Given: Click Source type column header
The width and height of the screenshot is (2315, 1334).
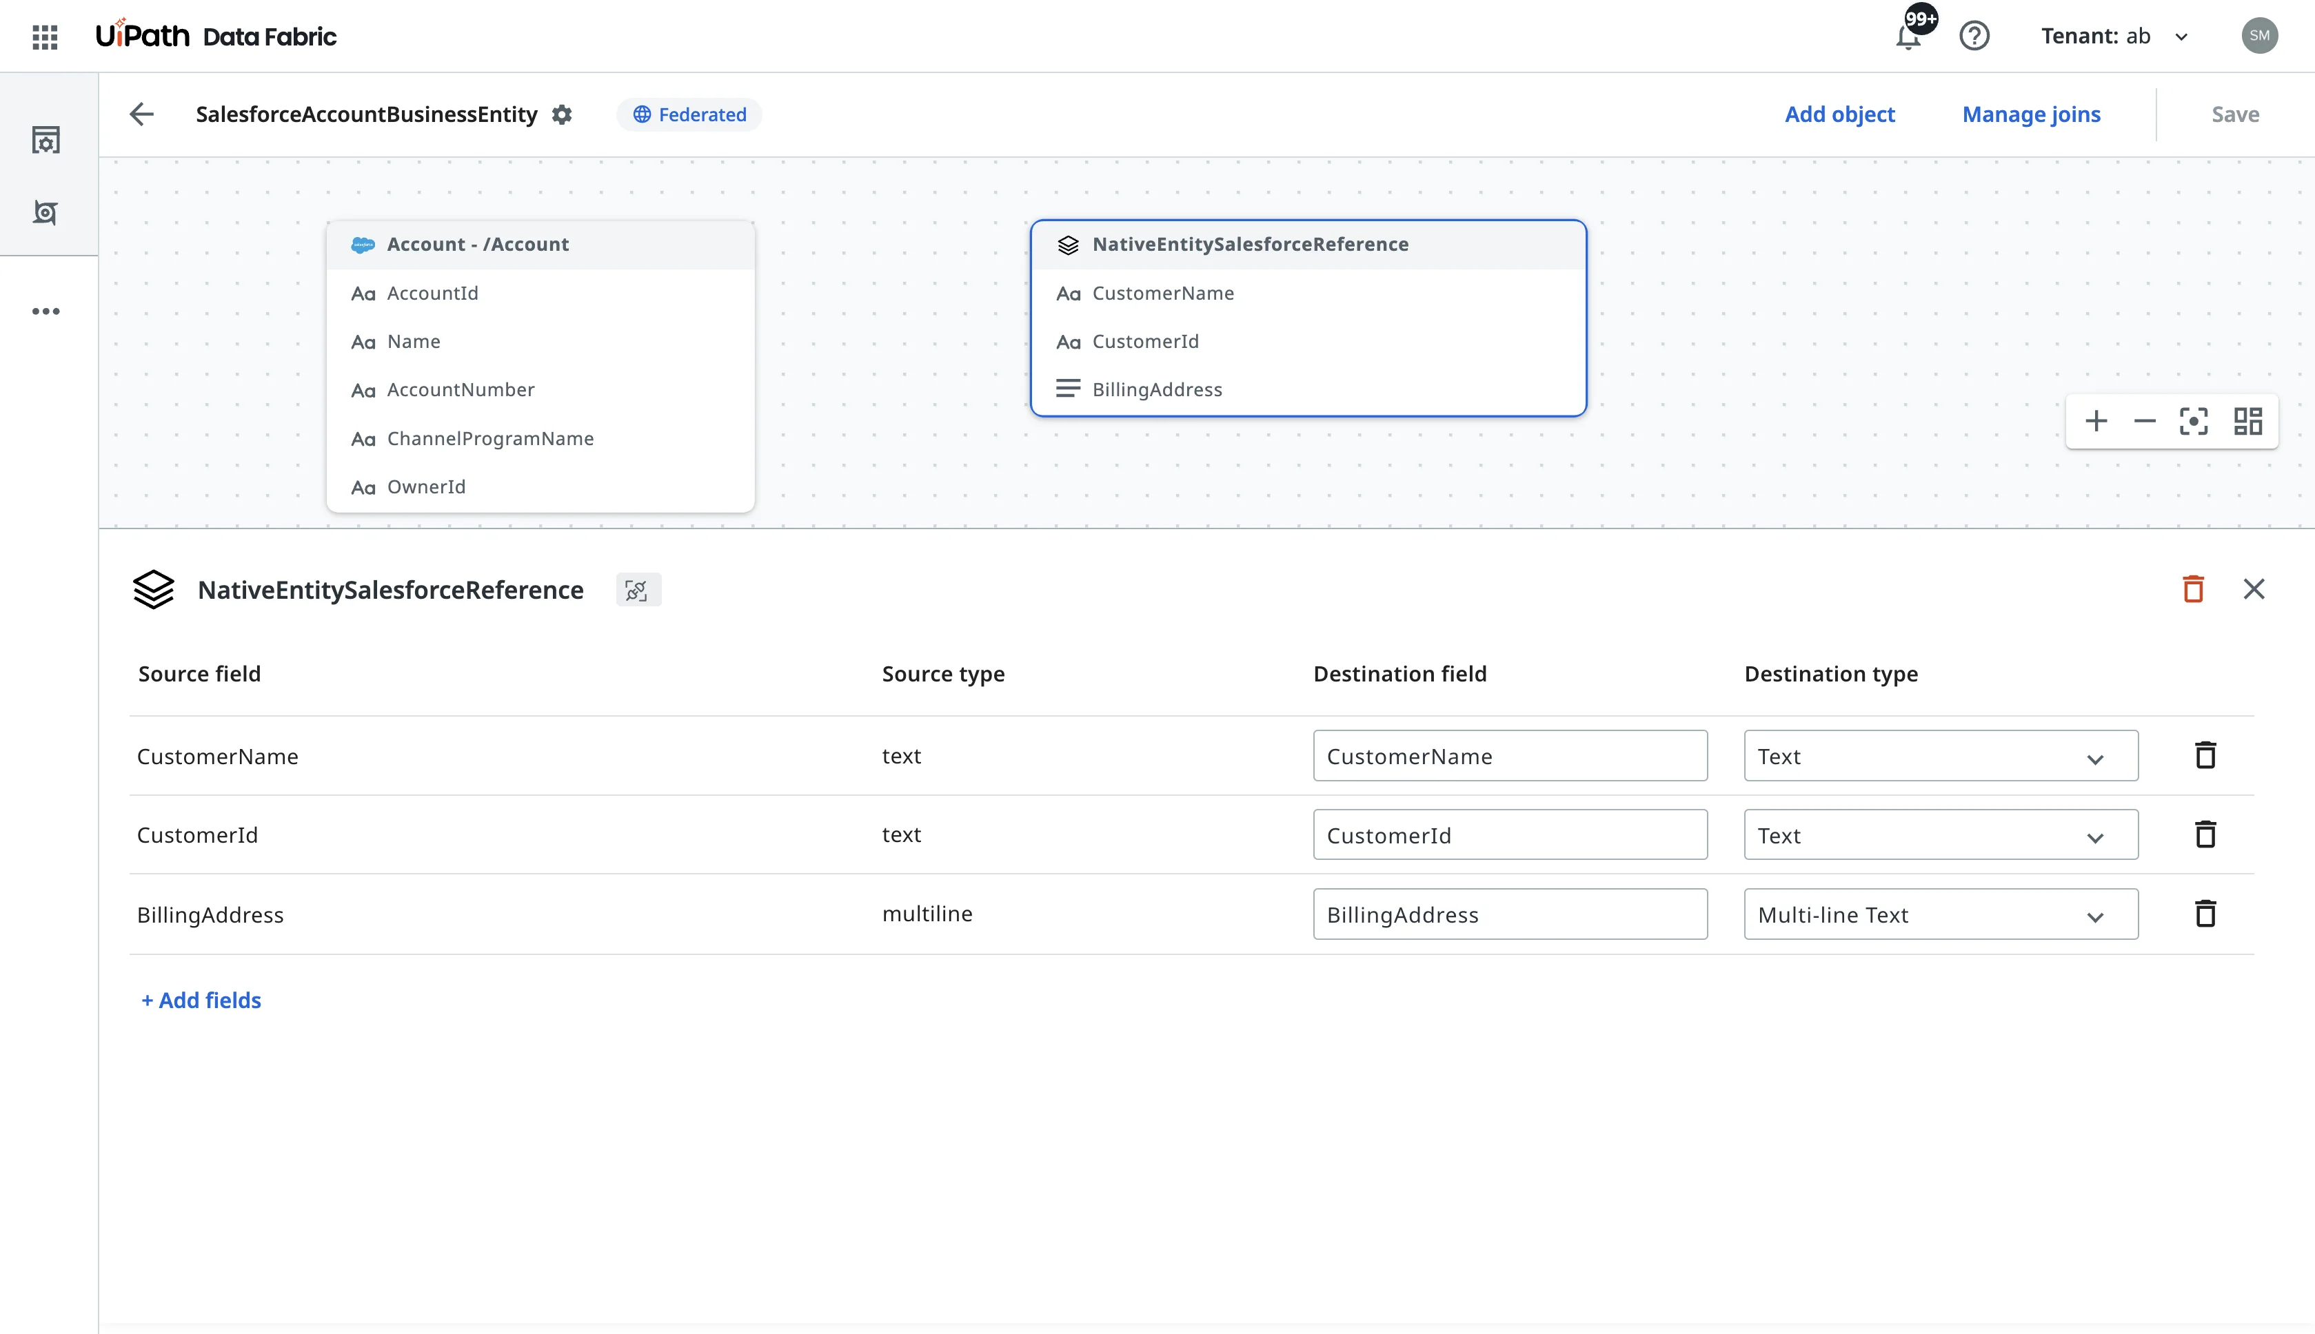Looking at the screenshot, I should click(943, 675).
